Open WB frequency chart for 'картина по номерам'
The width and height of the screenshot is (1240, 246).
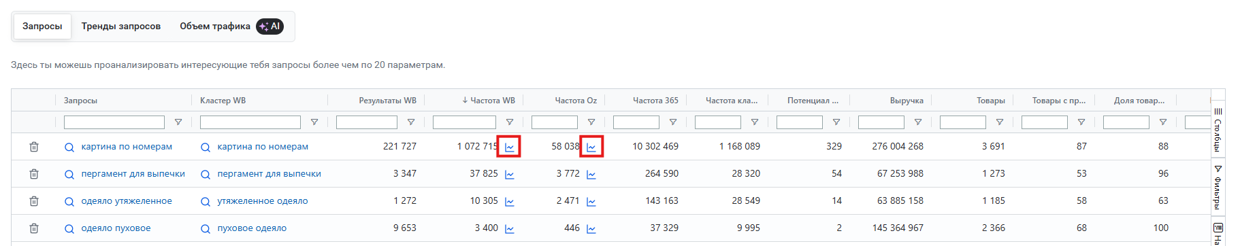(x=509, y=147)
